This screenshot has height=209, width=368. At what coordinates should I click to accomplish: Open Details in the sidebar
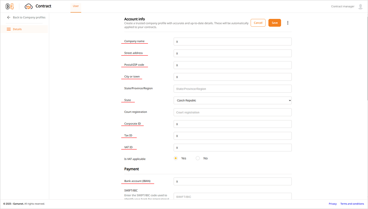point(24,29)
